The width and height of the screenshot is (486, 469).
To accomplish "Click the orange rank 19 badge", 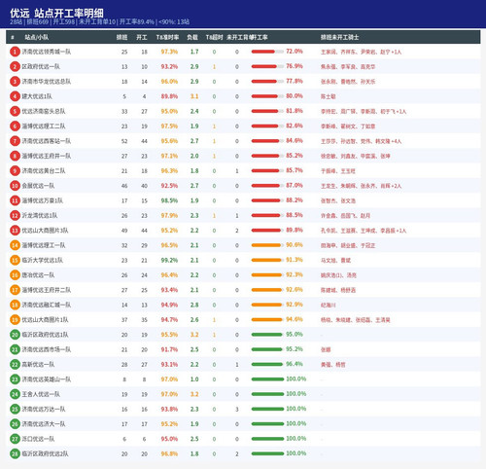I will (x=15, y=320).
